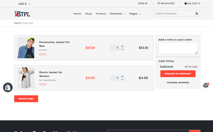213x132 pixels.
Task: Remove Personality Jacket For Man from cart
Action: click(x=43, y=54)
